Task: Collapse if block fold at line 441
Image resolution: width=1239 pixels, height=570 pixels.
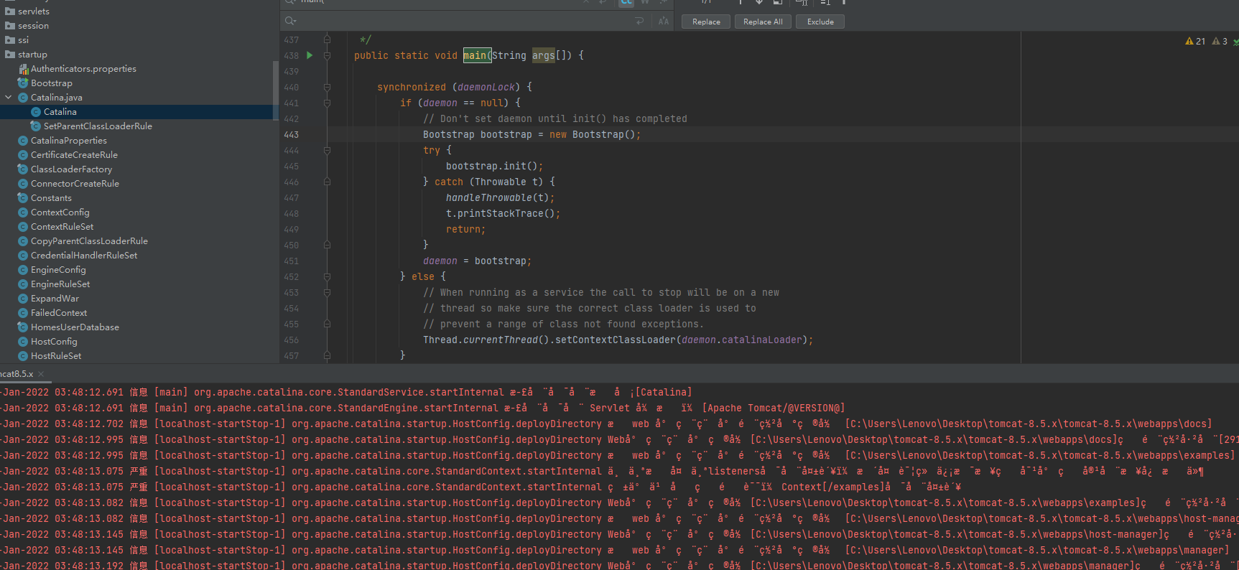Action: point(327,103)
